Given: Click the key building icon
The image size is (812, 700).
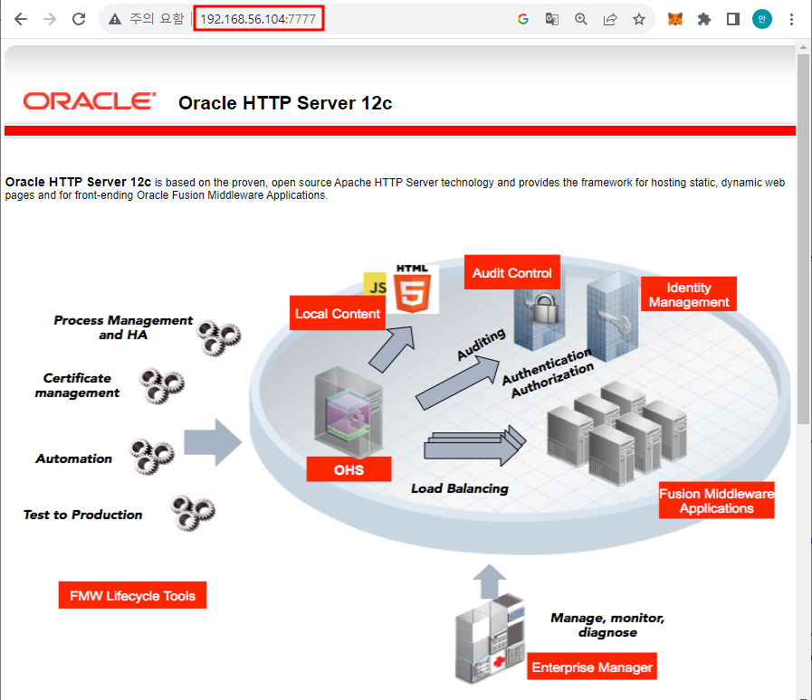Looking at the screenshot, I should click(612, 315).
